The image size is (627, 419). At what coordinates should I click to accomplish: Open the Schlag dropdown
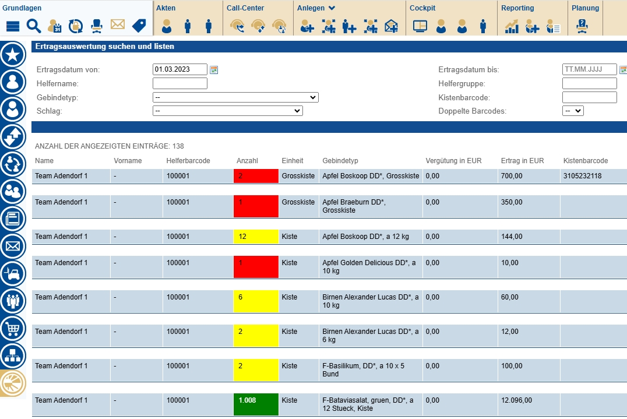(227, 111)
